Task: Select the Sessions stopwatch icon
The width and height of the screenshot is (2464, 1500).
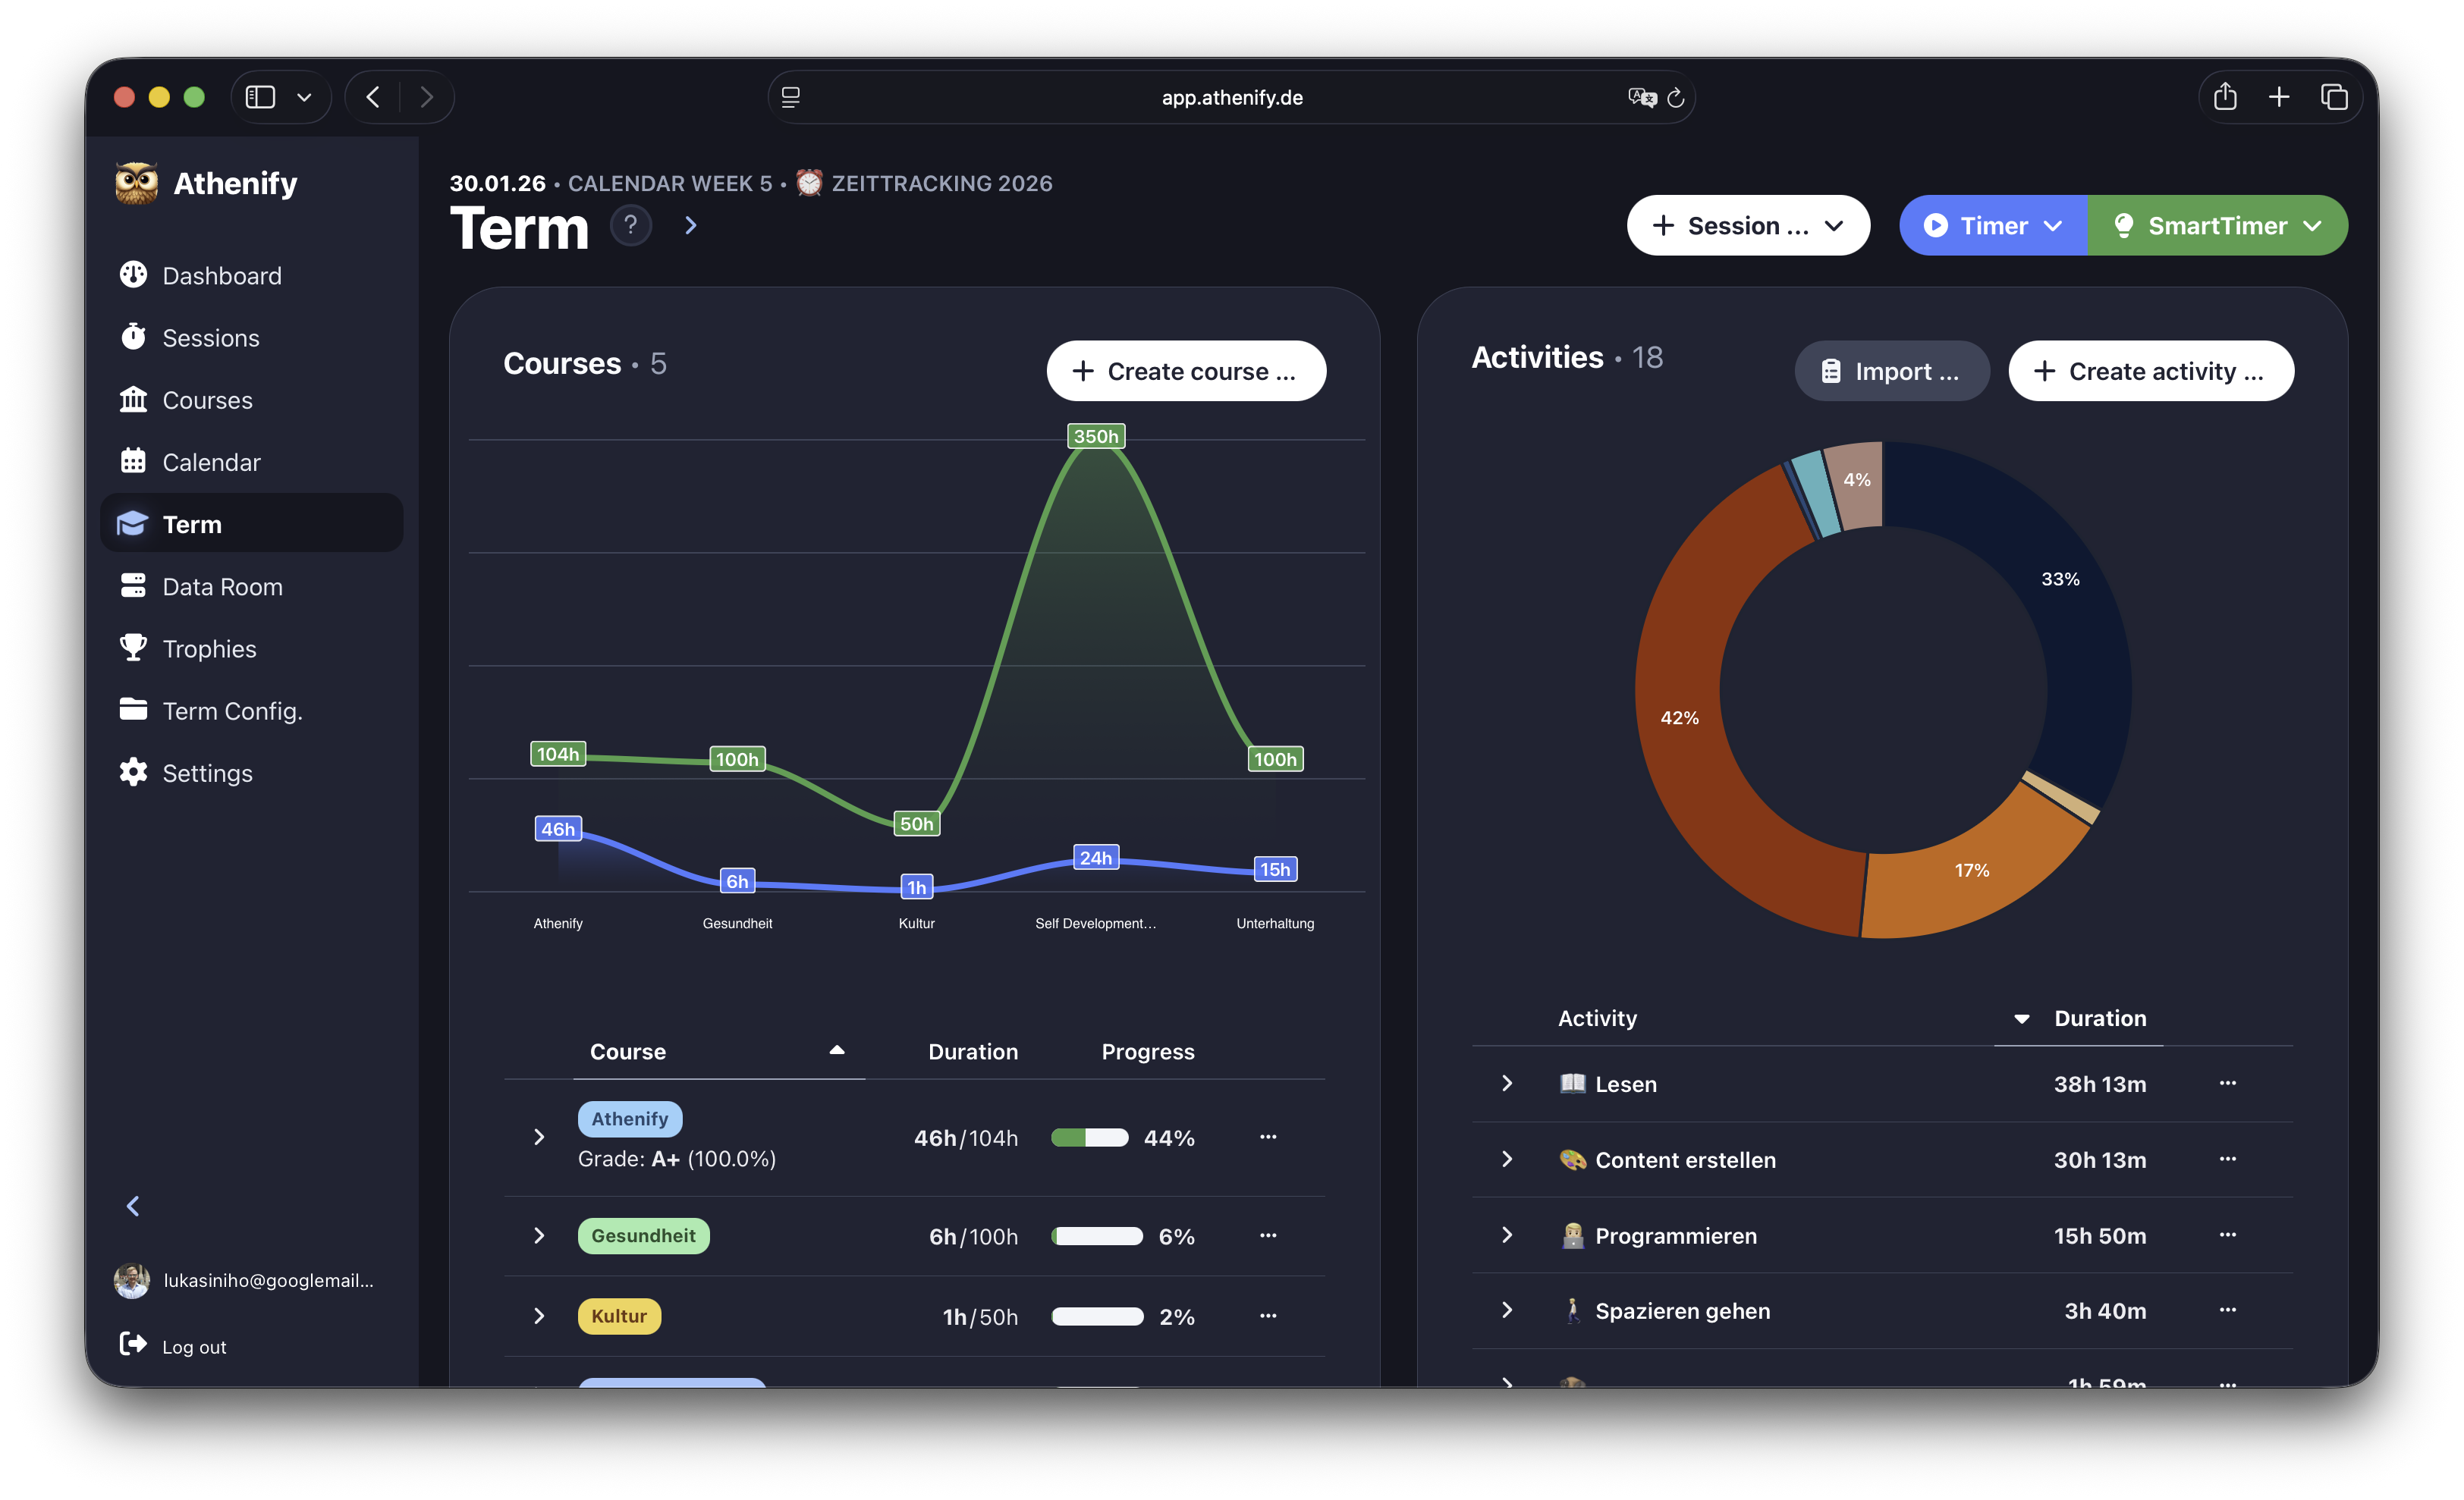Action: [x=134, y=337]
